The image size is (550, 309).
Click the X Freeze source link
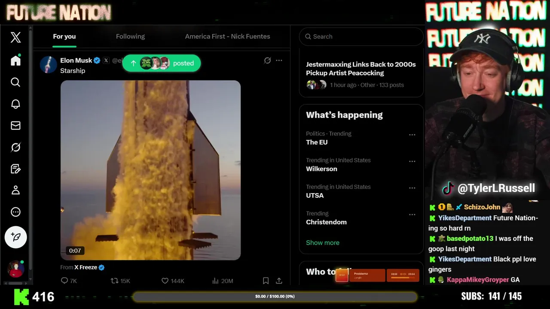click(86, 267)
